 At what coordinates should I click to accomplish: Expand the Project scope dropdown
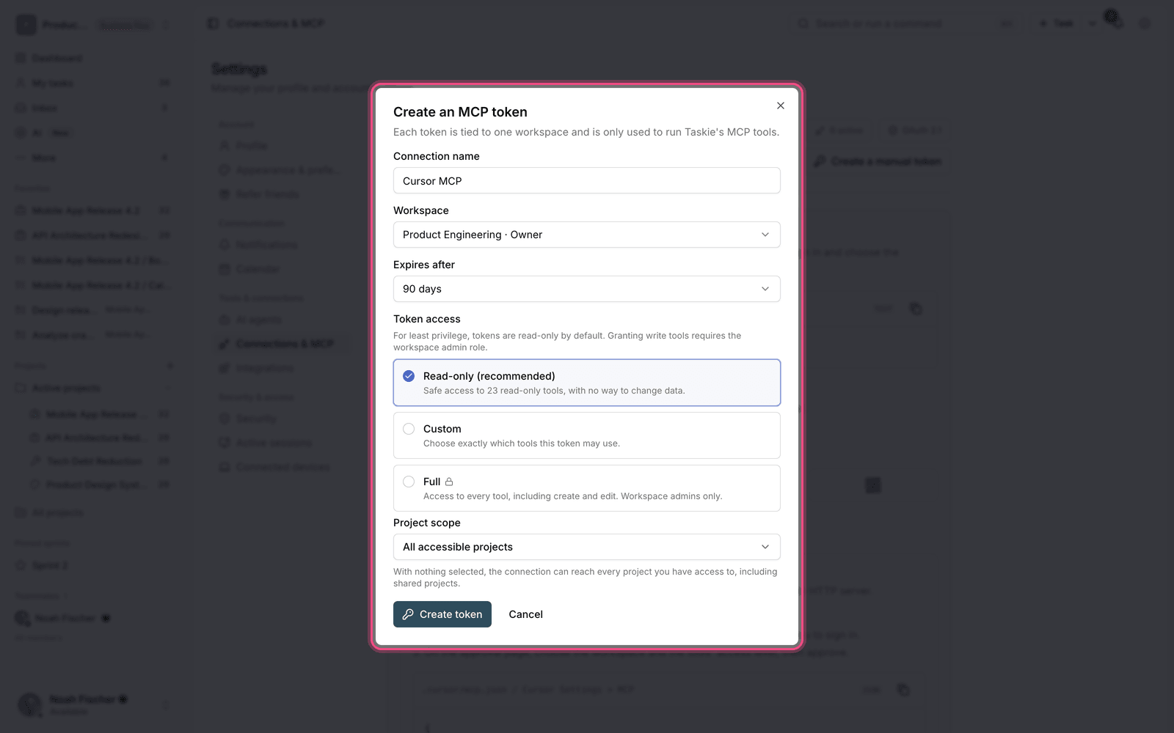pos(586,547)
